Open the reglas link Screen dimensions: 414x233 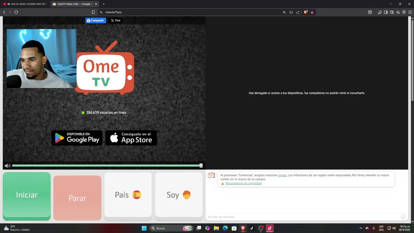tap(282, 175)
